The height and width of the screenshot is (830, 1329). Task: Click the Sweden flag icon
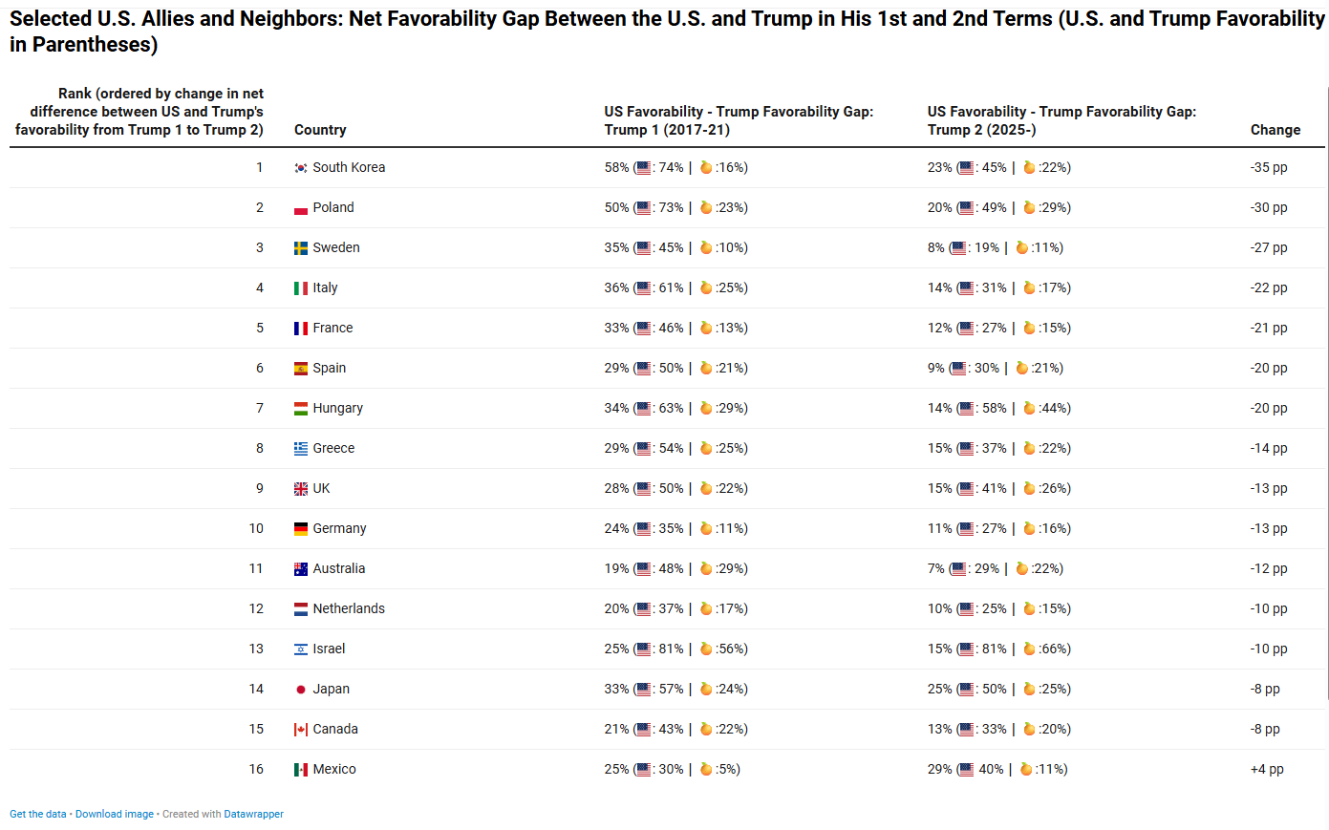pyautogui.click(x=301, y=248)
